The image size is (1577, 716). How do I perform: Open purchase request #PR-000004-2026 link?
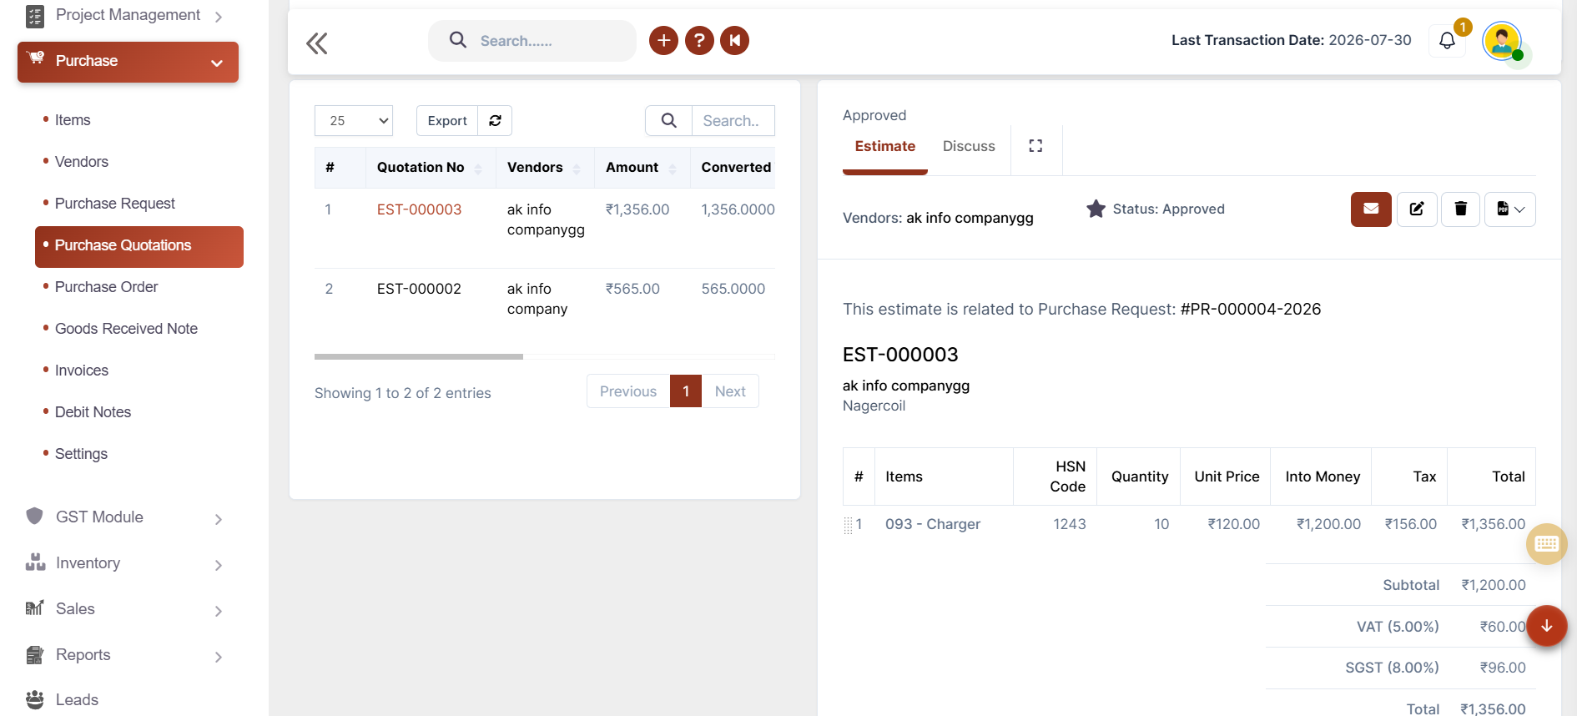[1251, 310]
